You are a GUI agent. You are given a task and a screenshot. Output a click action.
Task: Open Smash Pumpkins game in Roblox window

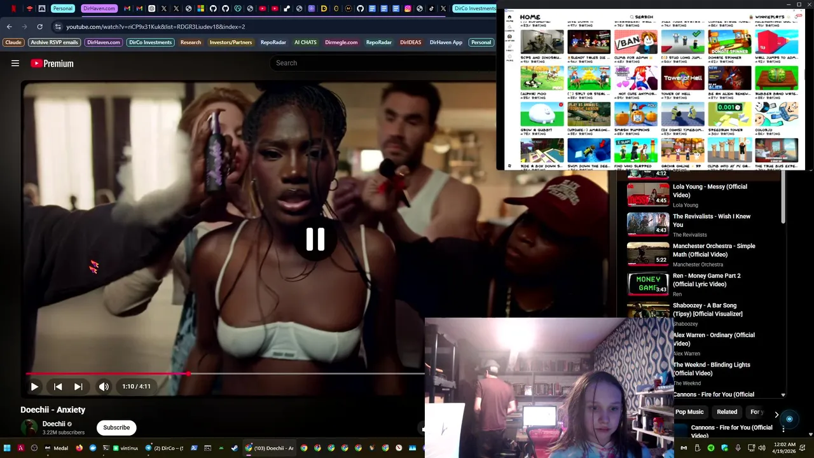tap(635, 115)
